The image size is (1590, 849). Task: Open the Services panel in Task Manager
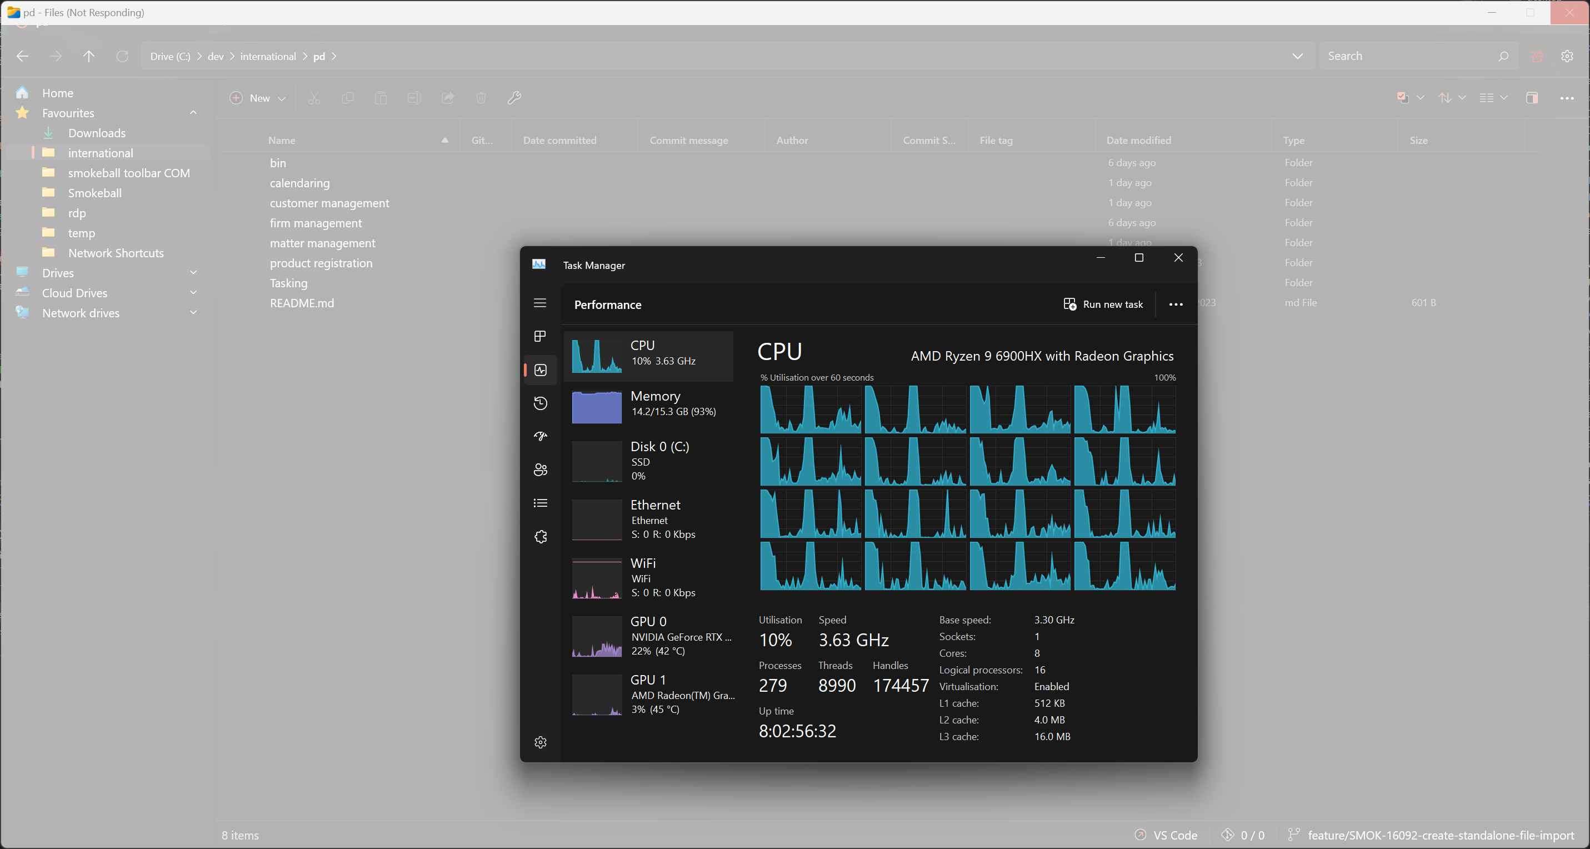pyautogui.click(x=540, y=537)
